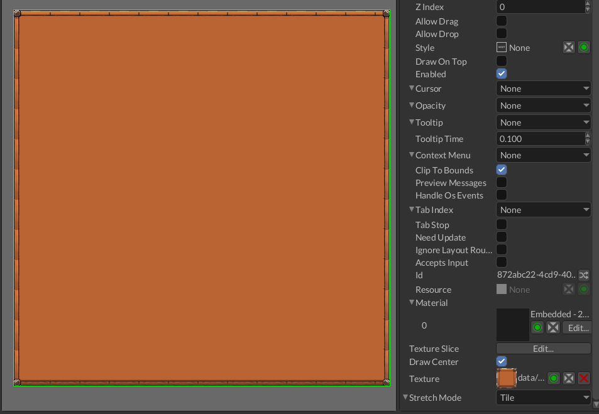Click the crossed-box icon in Style row
Image resolution: width=599 pixels, height=414 pixels.
568,48
